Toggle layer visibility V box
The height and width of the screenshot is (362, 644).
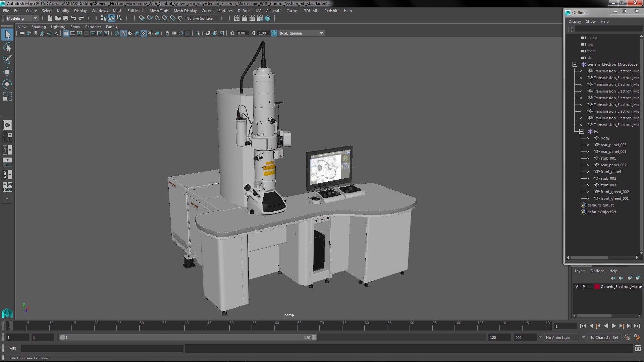coord(577,287)
